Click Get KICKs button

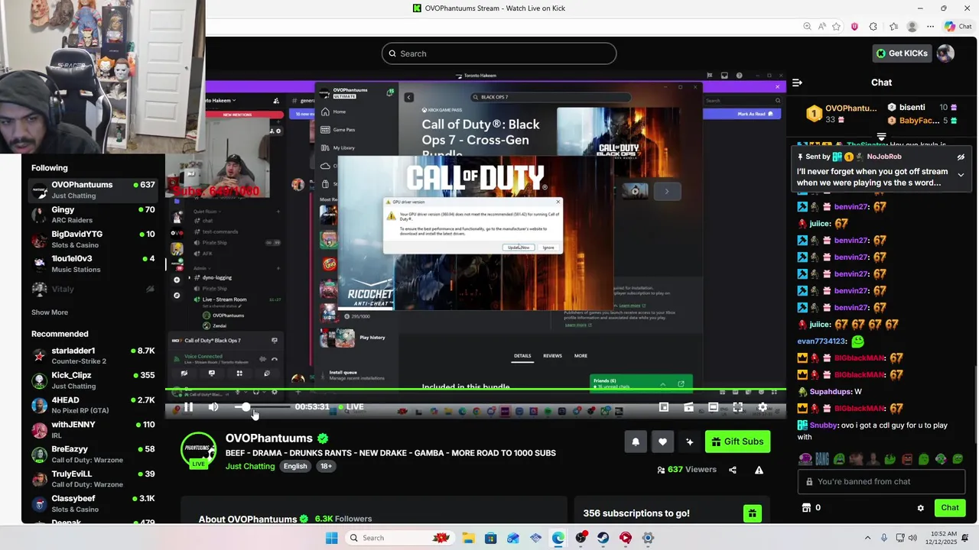pos(903,53)
